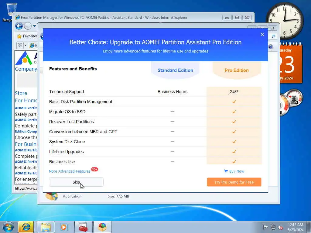Go back in Internet Explorer
Screen dimensions: 311x233
[x=19, y=26]
